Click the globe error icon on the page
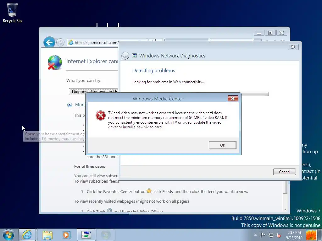Image resolution: width=322 pixels, height=241 pixels. (55, 62)
